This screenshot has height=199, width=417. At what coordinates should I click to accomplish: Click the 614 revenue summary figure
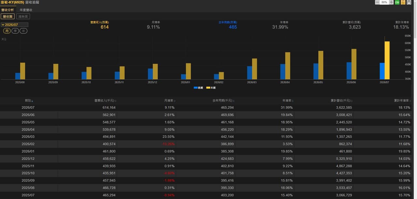105,27
